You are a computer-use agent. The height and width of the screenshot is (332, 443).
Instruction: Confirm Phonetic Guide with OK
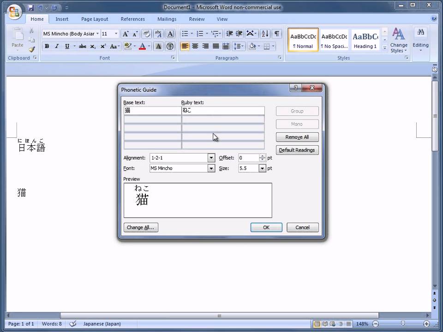pos(266,227)
